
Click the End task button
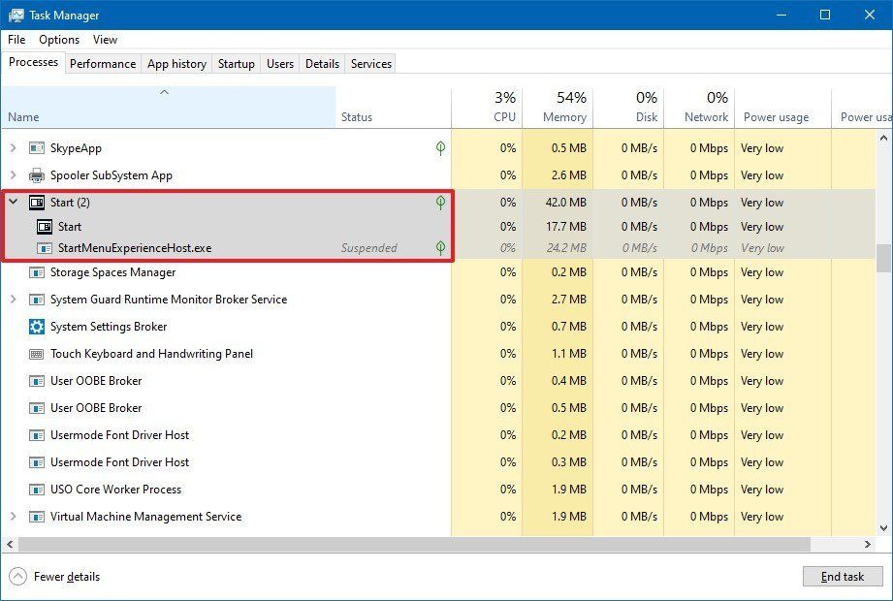tap(842, 576)
